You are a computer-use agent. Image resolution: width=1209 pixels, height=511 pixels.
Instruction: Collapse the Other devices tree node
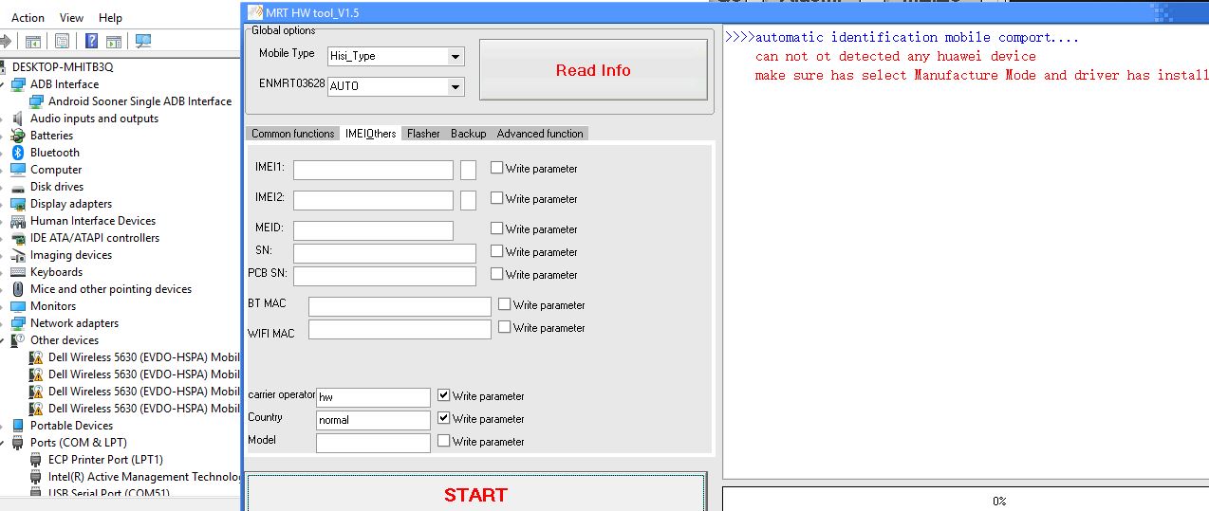point(4,340)
